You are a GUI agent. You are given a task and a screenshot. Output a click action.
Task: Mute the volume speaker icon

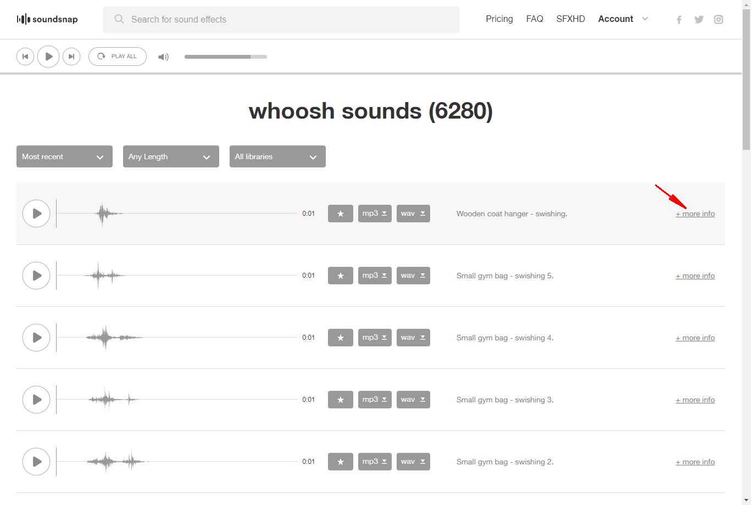click(163, 57)
